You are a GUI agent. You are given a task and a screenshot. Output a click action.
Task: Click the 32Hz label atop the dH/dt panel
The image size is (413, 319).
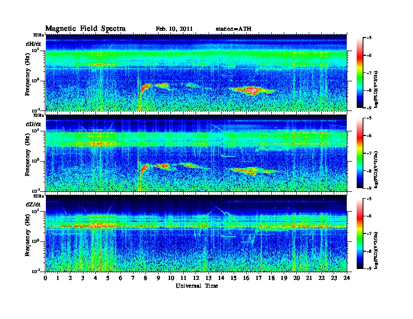pos(38,35)
